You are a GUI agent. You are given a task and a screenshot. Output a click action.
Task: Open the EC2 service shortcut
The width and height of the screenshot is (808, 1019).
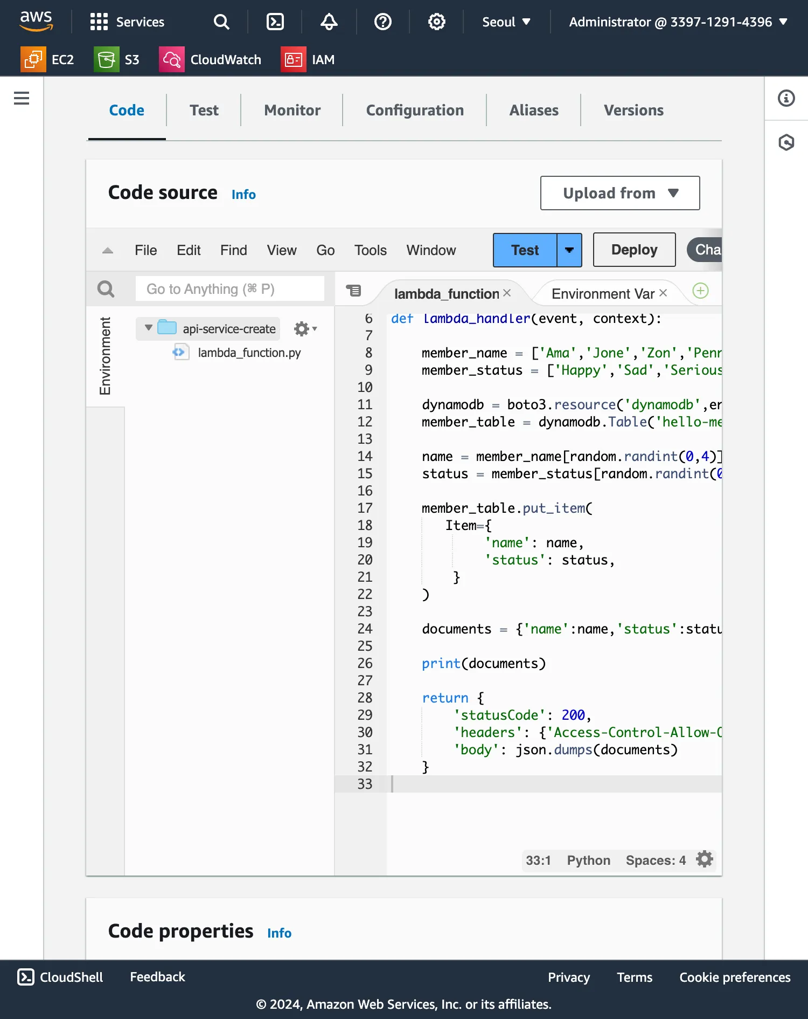pos(47,59)
